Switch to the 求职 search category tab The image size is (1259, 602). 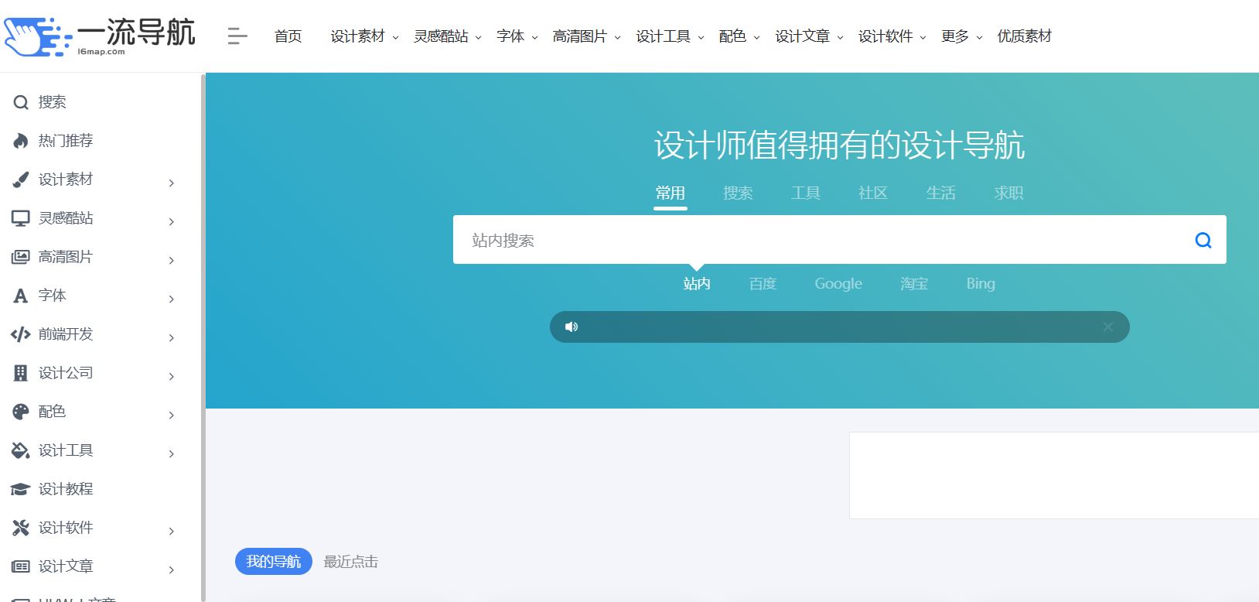[1008, 193]
